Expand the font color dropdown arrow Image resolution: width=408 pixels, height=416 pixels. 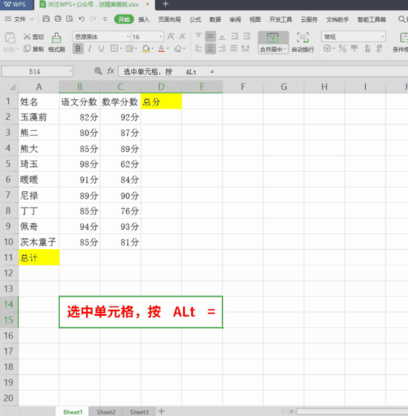(x=168, y=48)
